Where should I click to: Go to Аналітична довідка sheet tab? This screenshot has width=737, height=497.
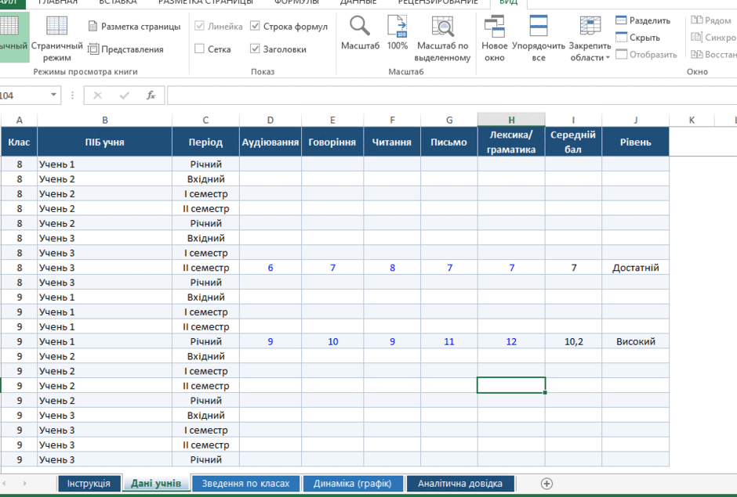[460, 484]
